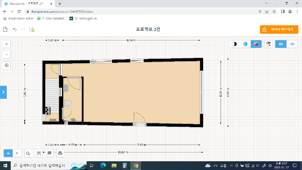Click the orange image export button
The image size is (302, 170).
click(279, 29)
